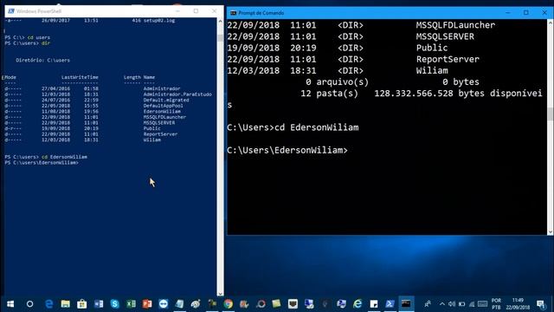554x312 pixels.
Task: Click the Windows PowerShell title text
Action: (x=39, y=11)
